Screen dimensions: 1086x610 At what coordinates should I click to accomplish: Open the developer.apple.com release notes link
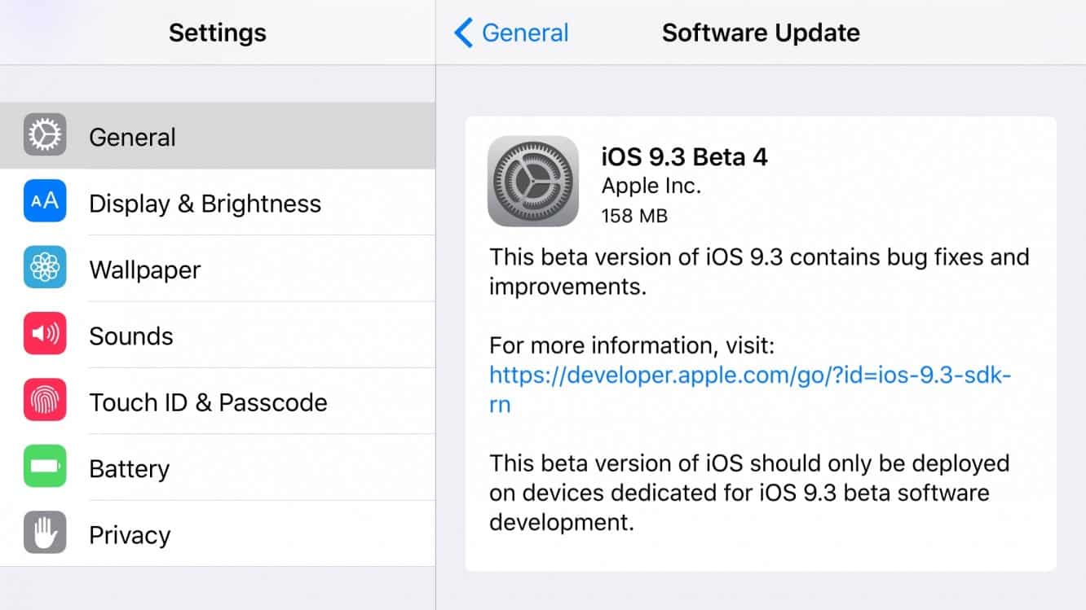[750, 375]
